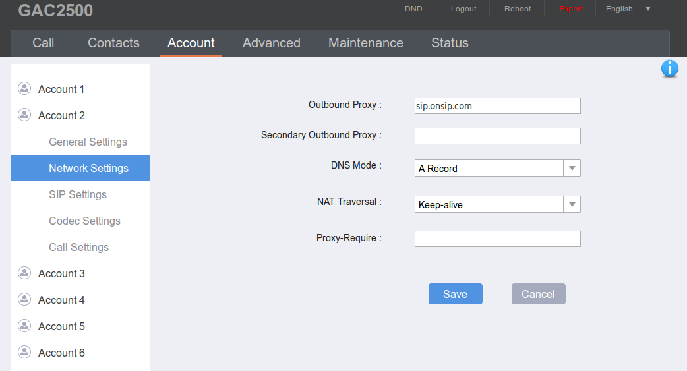687x371 pixels.
Task: Click the blue info help icon
Action: tap(669, 69)
